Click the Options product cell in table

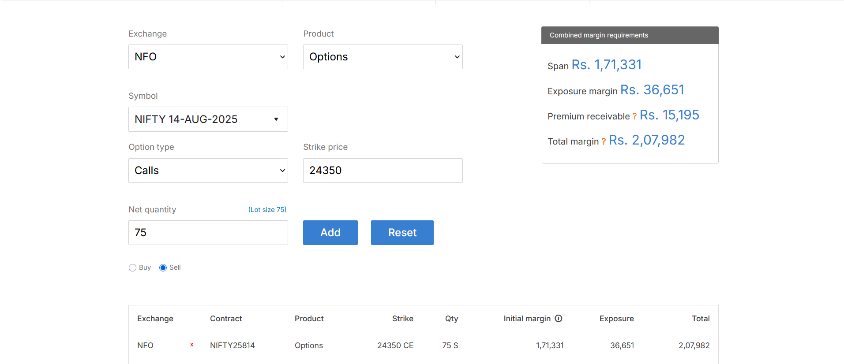(309, 345)
